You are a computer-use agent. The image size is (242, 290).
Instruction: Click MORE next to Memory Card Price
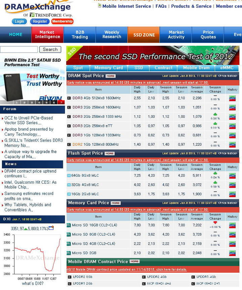[x=116, y=203]
